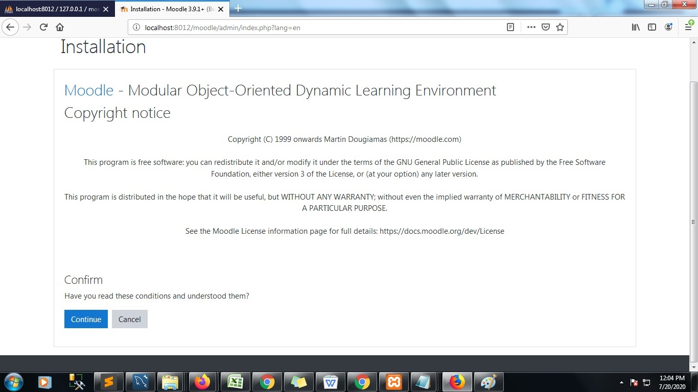Screen dimensions: 698x392
Task: Open media player taskbar icon
Action: [45, 382]
